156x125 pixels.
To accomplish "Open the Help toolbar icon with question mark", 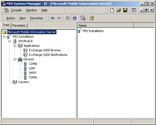I will pos(92,18).
